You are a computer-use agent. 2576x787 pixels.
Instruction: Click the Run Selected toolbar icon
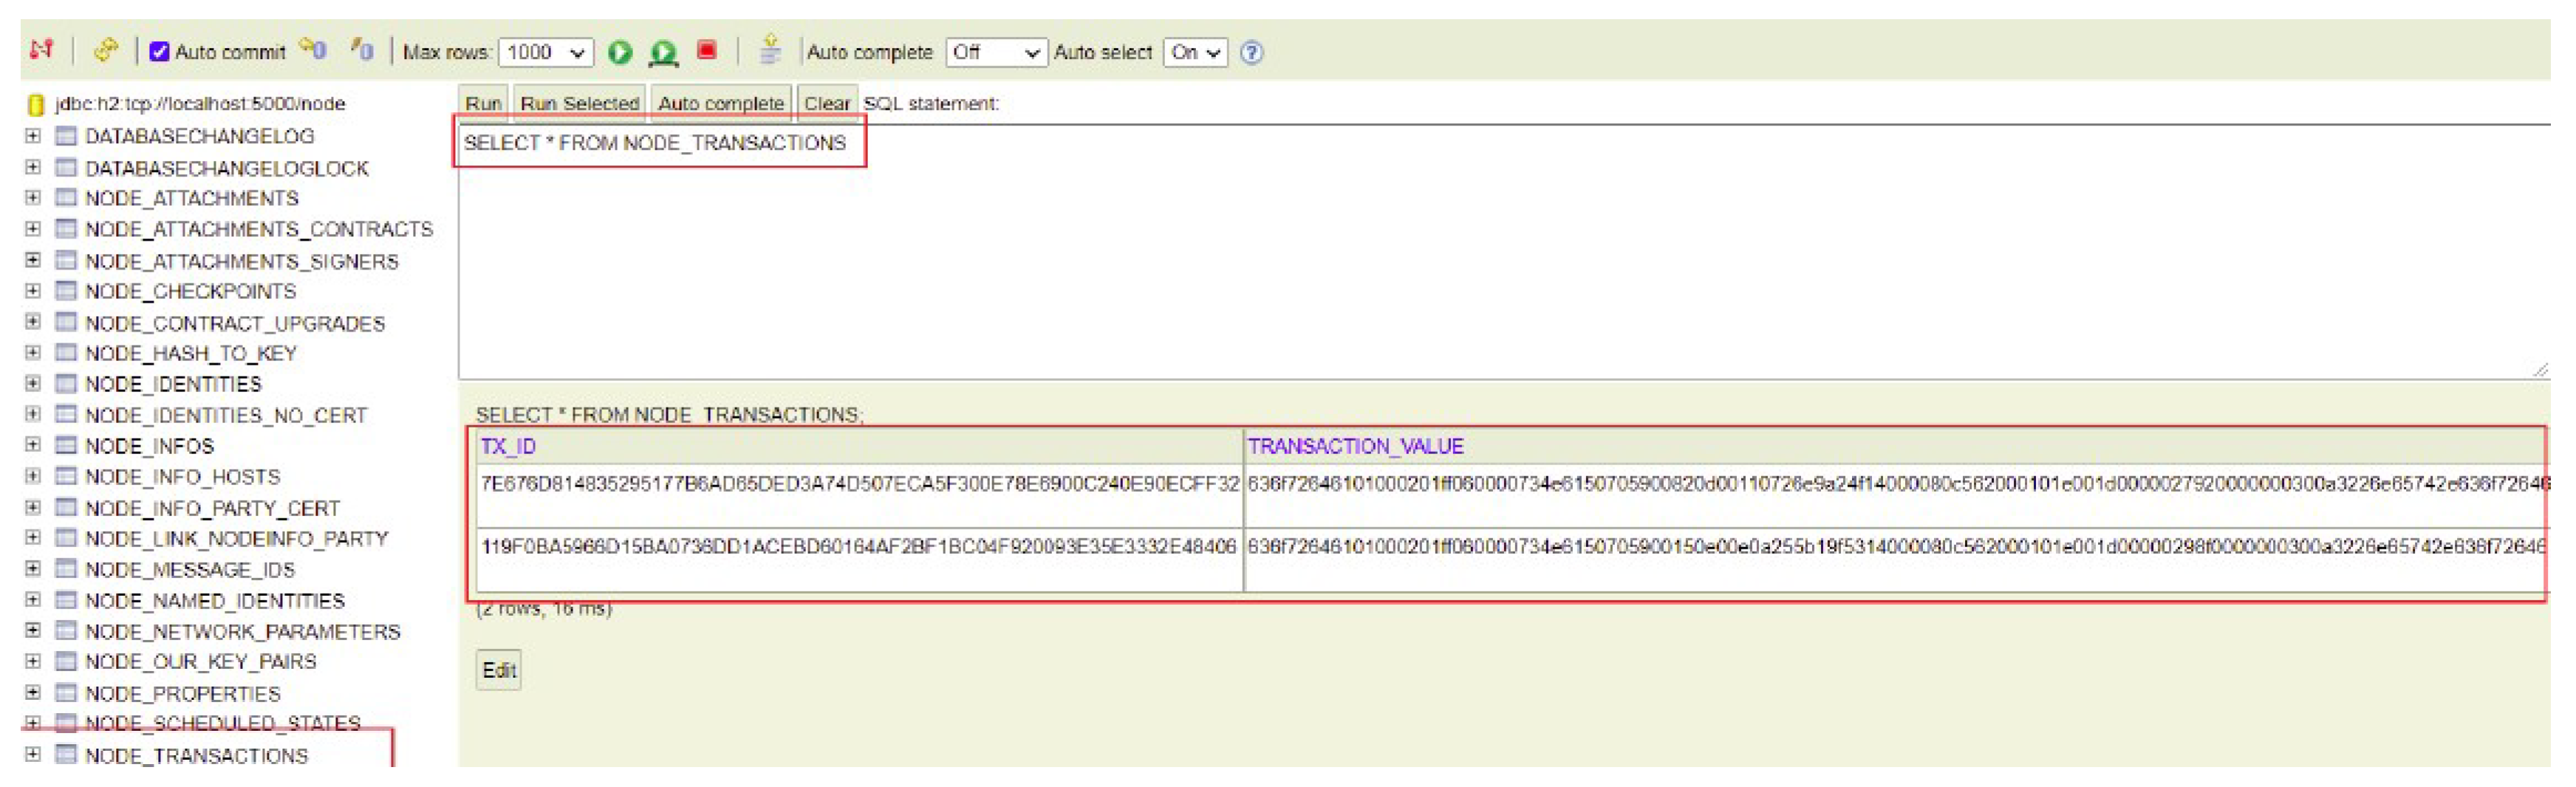pos(663,52)
